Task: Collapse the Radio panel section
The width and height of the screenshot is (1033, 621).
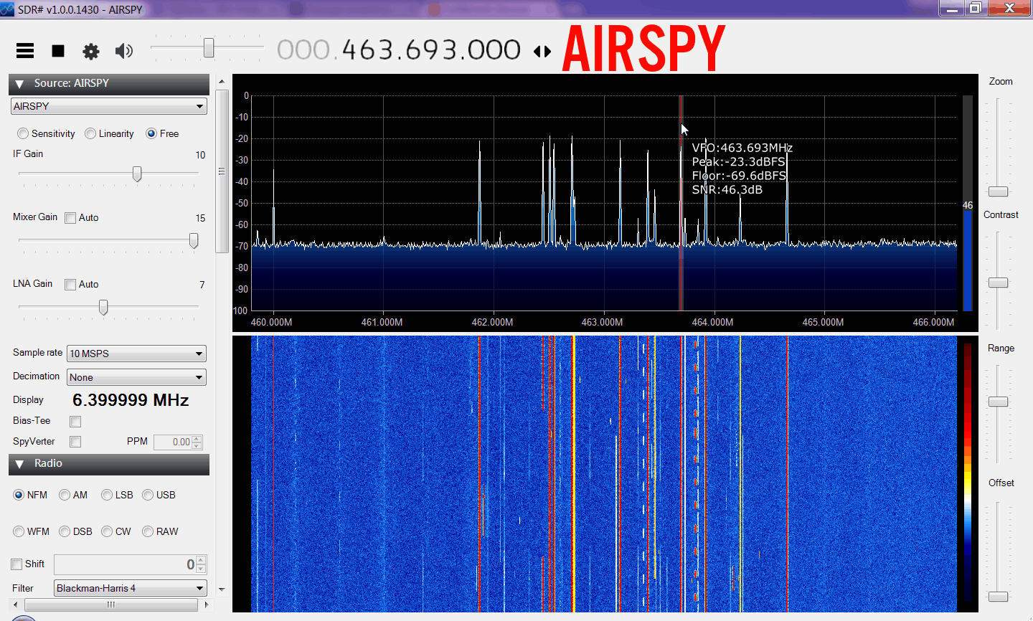Action: (20, 464)
